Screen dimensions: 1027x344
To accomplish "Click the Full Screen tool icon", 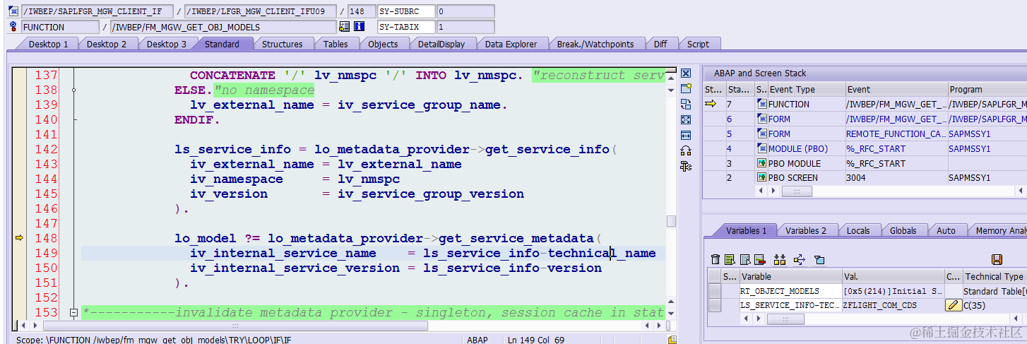I will tap(685, 119).
